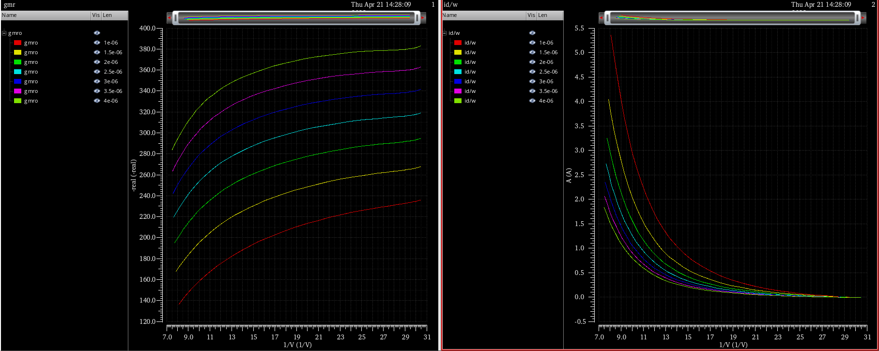The width and height of the screenshot is (879, 351).
Task: Click the magenta swatch of id/w 3.5e-06
Action: (x=458, y=91)
